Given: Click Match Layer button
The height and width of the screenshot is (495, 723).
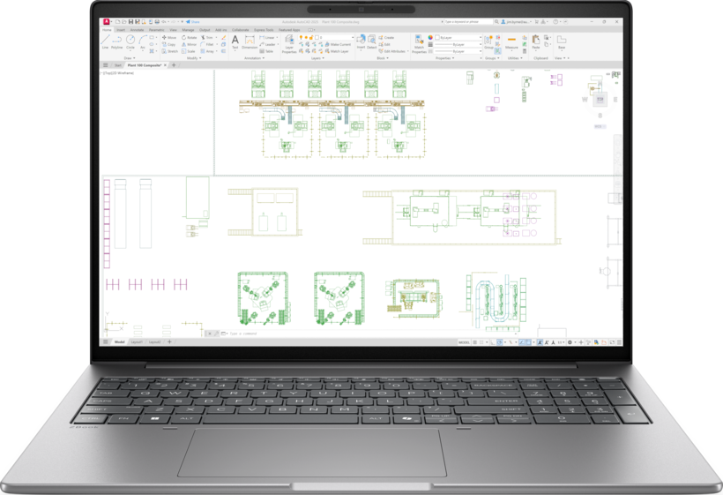Looking at the screenshot, I should tap(336, 51).
